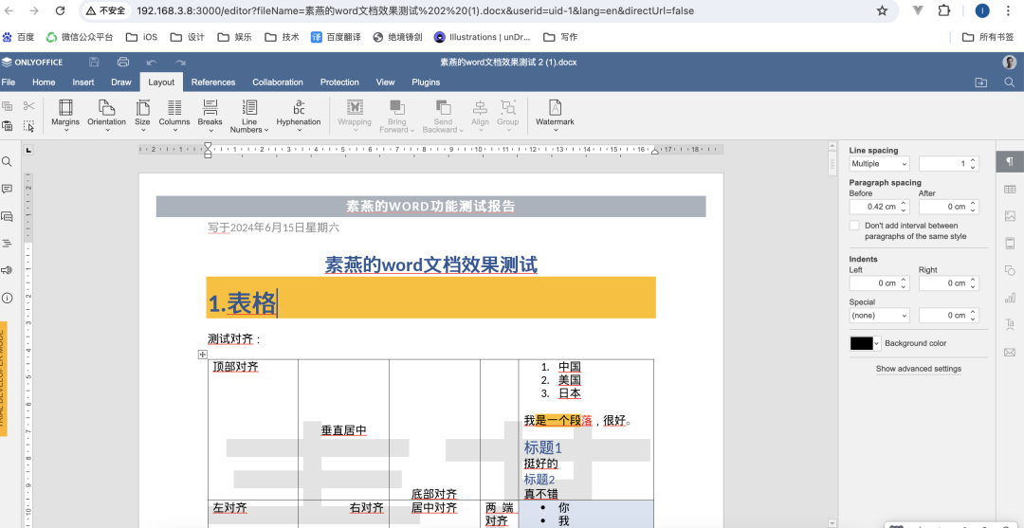Click the Print icon in title bar

click(x=122, y=62)
